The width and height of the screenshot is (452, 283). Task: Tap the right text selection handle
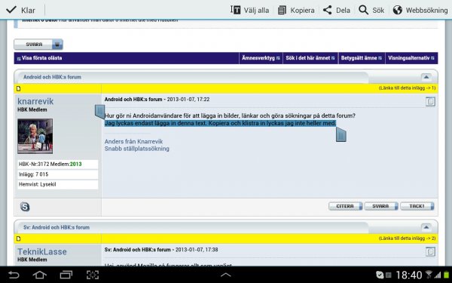click(341, 135)
